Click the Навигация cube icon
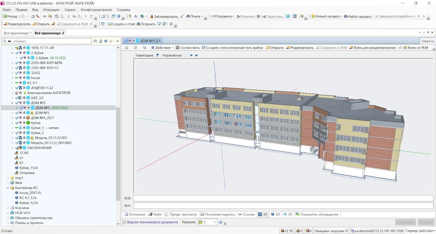The height and width of the screenshot is (234, 436). 158,55
